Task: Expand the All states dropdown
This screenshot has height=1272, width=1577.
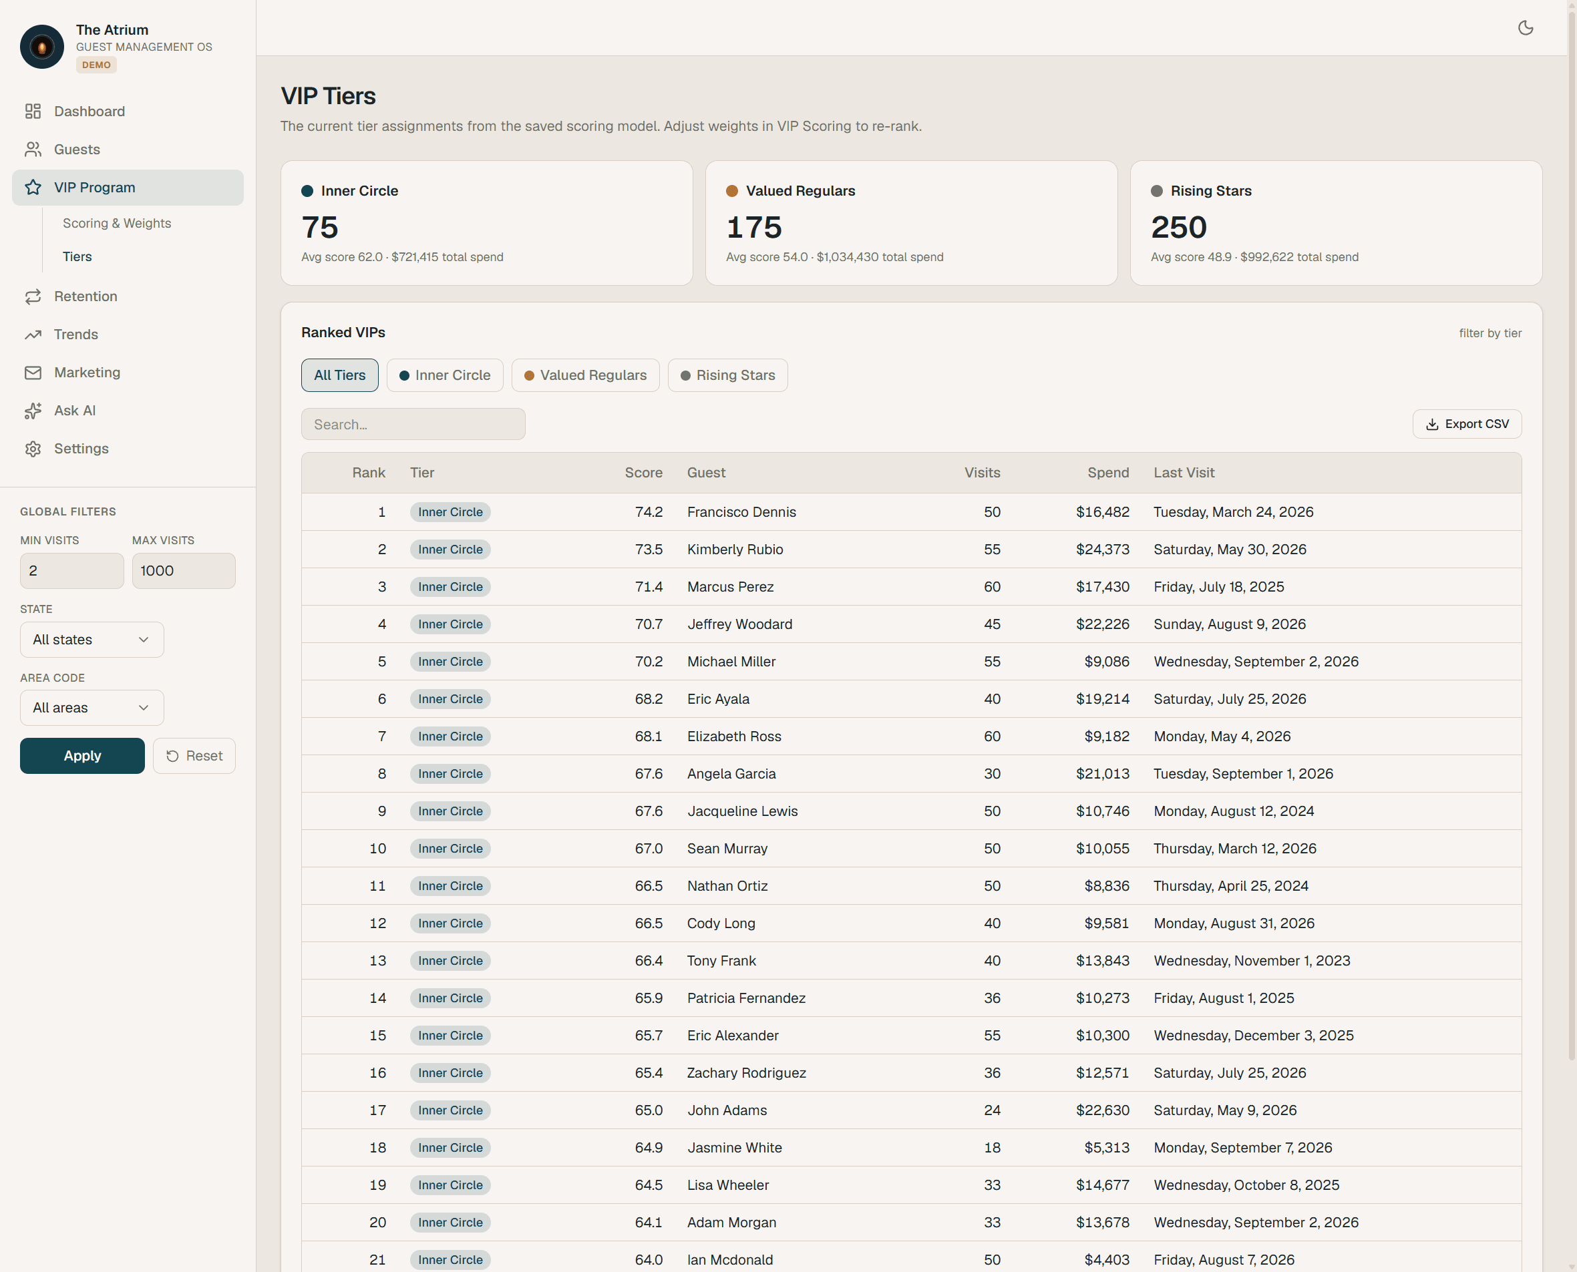Action: [x=92, y=640]
